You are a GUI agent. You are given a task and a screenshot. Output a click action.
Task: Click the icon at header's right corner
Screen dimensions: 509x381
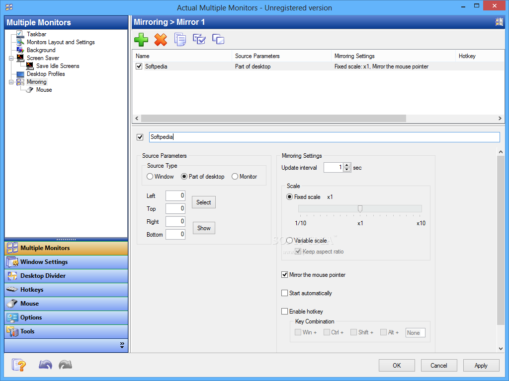pos(499,22)
